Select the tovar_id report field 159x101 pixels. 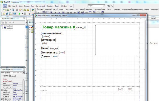(81, 27)
